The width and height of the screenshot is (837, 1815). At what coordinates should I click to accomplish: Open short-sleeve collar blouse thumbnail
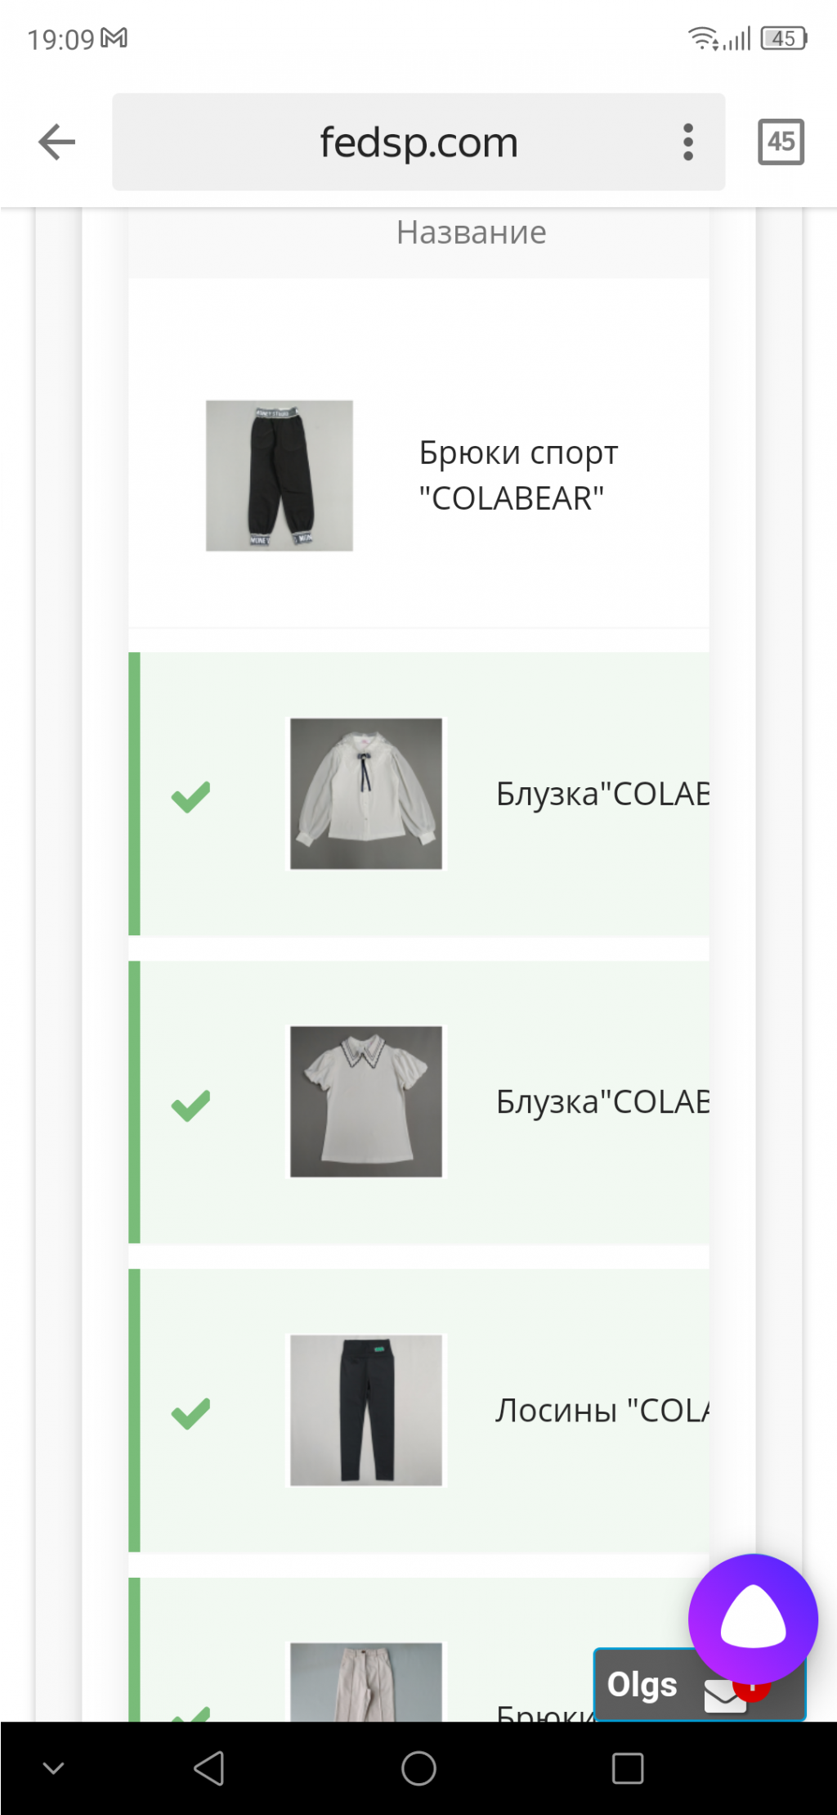(366, 1101)
